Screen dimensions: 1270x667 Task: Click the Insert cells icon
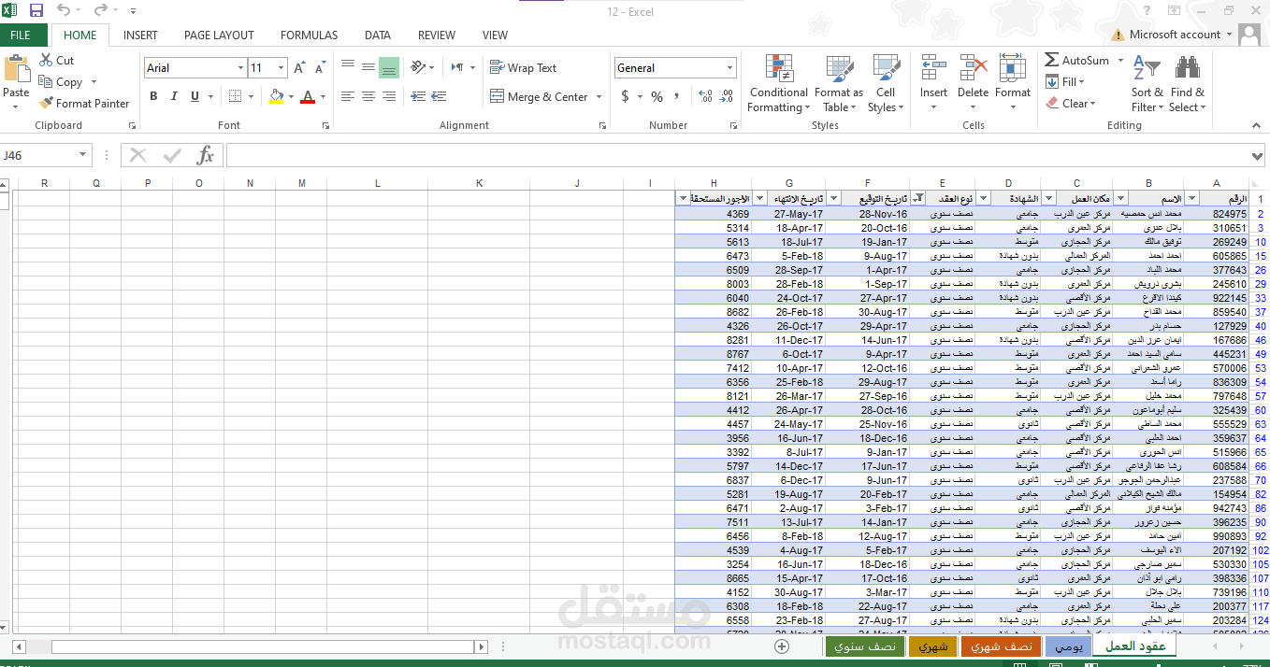933,68
